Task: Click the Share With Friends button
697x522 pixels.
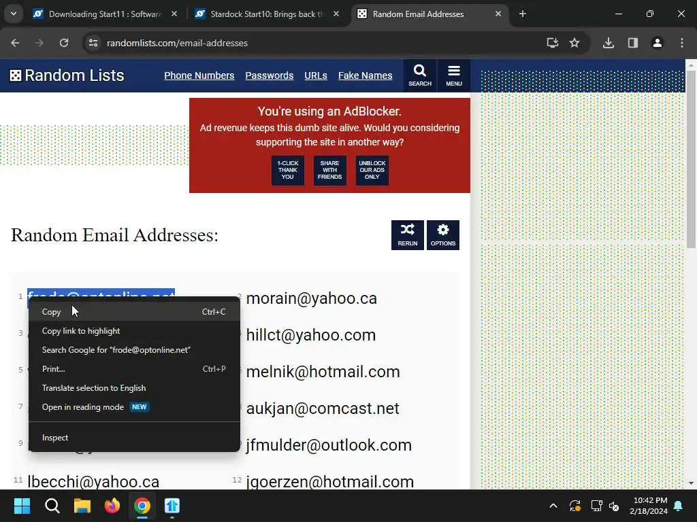Action: click(x=330, y=170)
